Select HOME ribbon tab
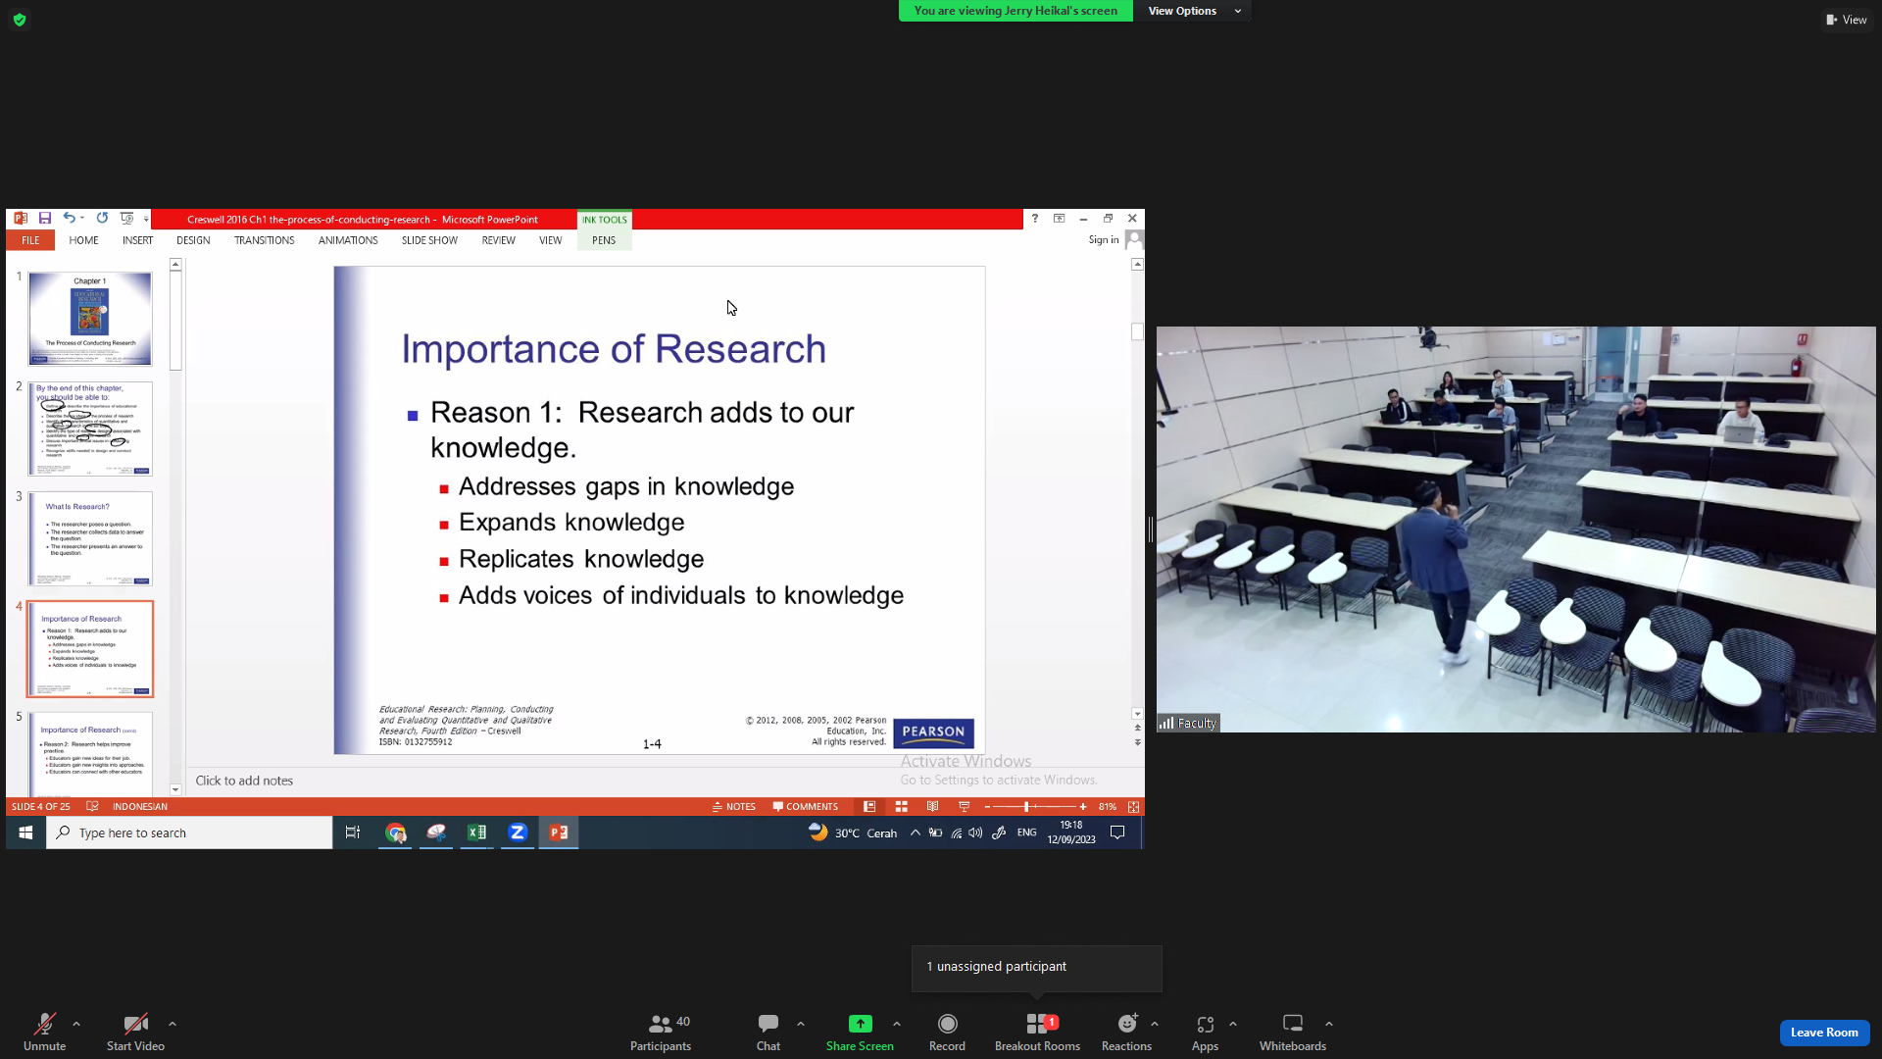 tap(83, 240)
